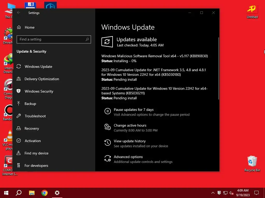Click the network icon in system tray
This screenshot has height=198, width=265.
[x=225, y=193]
